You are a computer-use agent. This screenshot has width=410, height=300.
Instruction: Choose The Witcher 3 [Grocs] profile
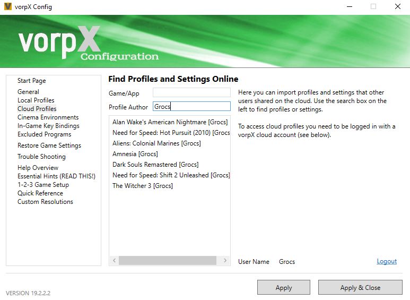[143, 186]
